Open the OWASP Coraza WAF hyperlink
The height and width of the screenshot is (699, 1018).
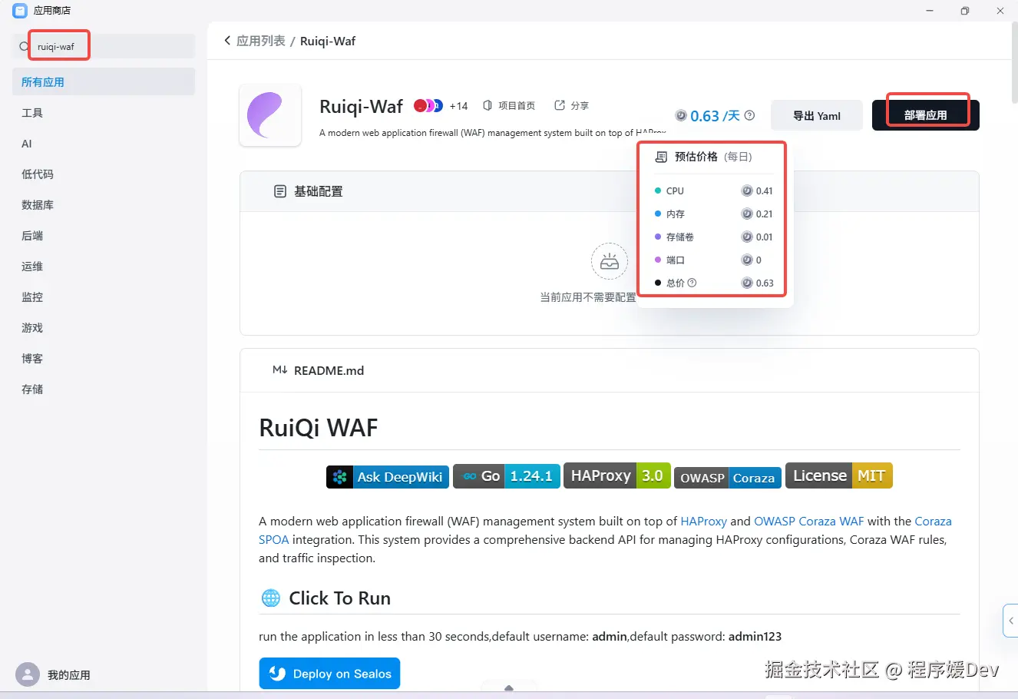click(809, 521)
